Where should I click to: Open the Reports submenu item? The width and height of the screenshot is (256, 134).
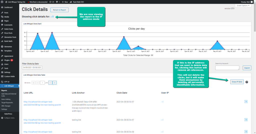(4, 91)
